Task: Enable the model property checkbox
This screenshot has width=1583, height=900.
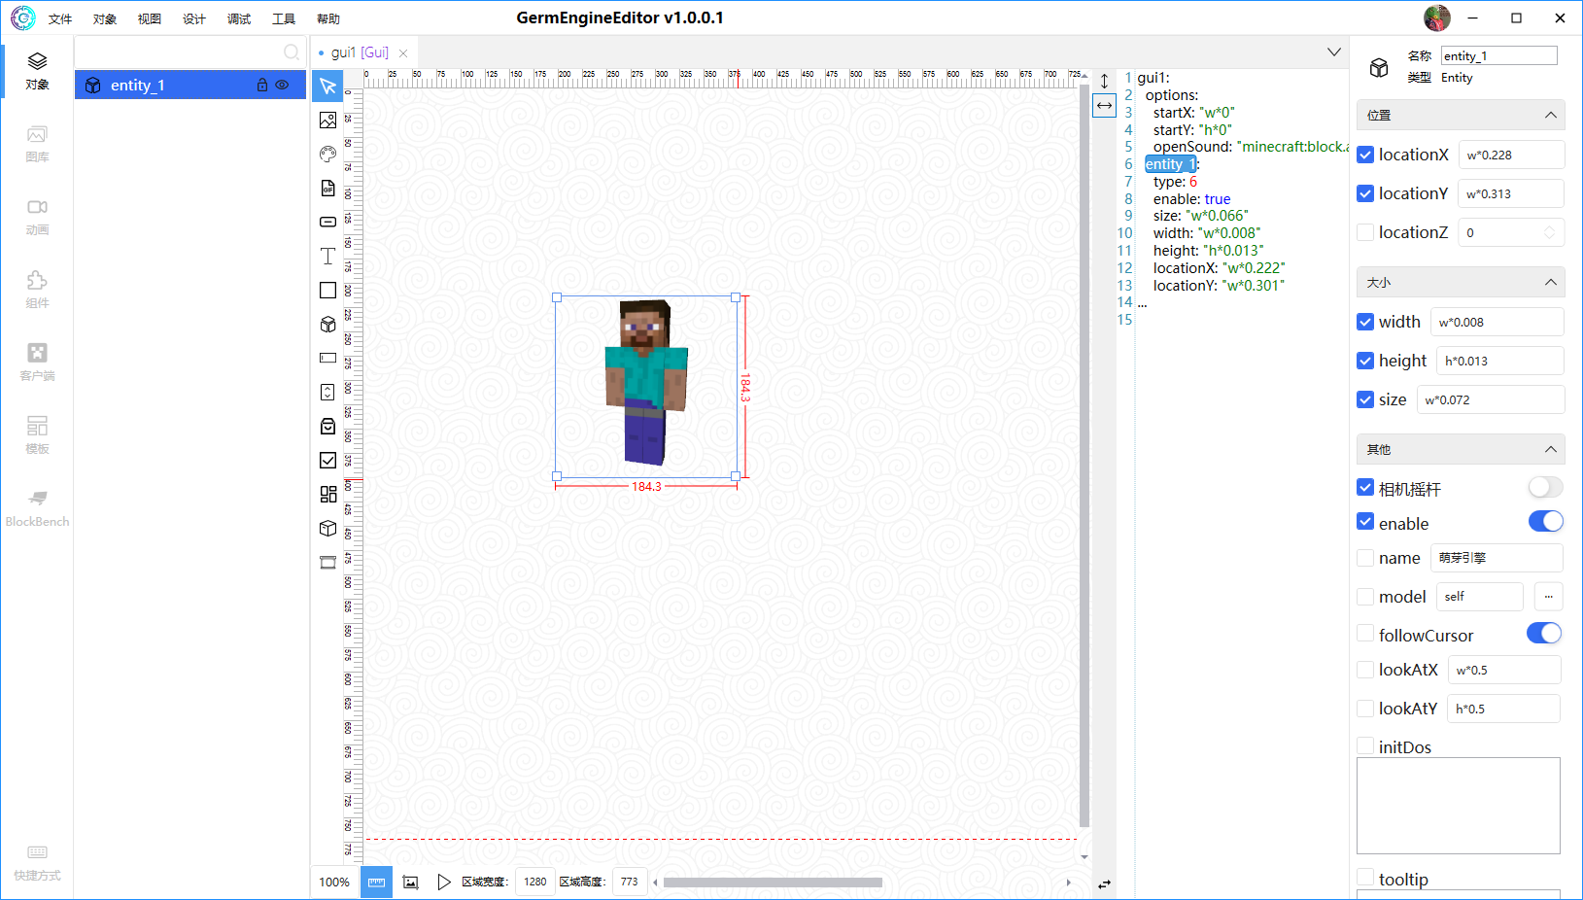Action: (x=1365, y=597)
